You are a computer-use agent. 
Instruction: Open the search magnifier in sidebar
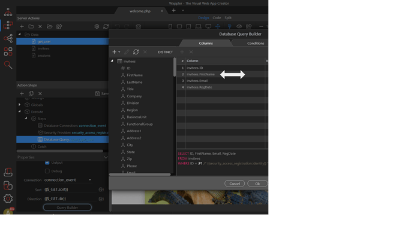coord(8,65)
